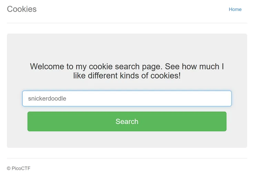This screenshot has height=175, width=255.
Task: Click the gray panel area above the heading
Action: [x=127, y=47]
